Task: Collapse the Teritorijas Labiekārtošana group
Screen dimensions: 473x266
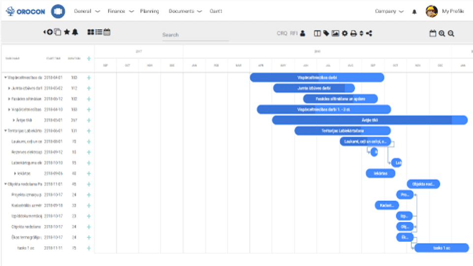Action: [5, 131]
